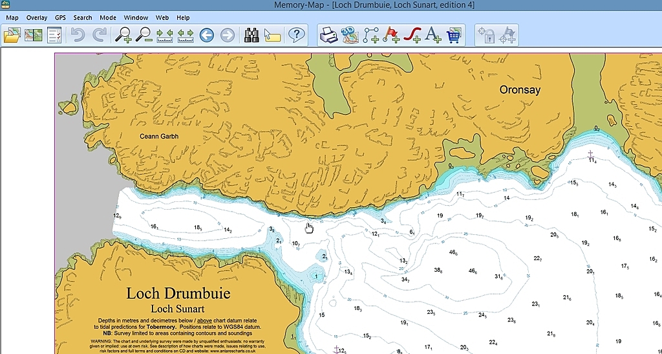The width and height of the screenshot is (662, 354).
Task: Click the Ceann Garbh place name
Action: [x=159, y=137]
